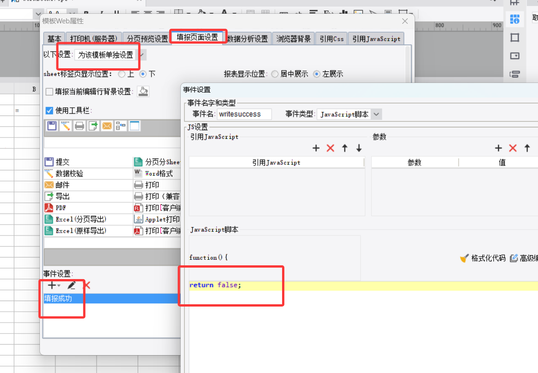
Task: Toggle 填报当前编辑行背景设置 checkbox
Action: (50, 92)
